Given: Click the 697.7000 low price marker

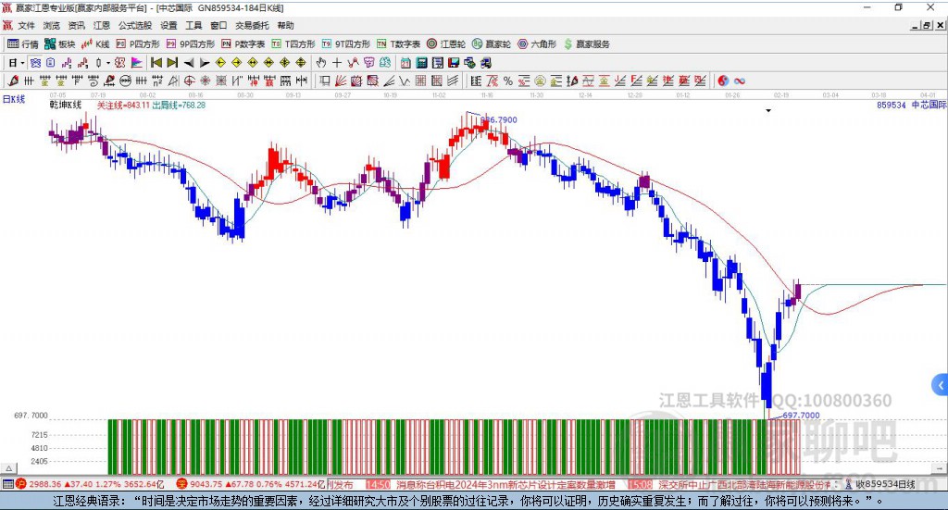Looking at the screenshot, I should point(801,416).
